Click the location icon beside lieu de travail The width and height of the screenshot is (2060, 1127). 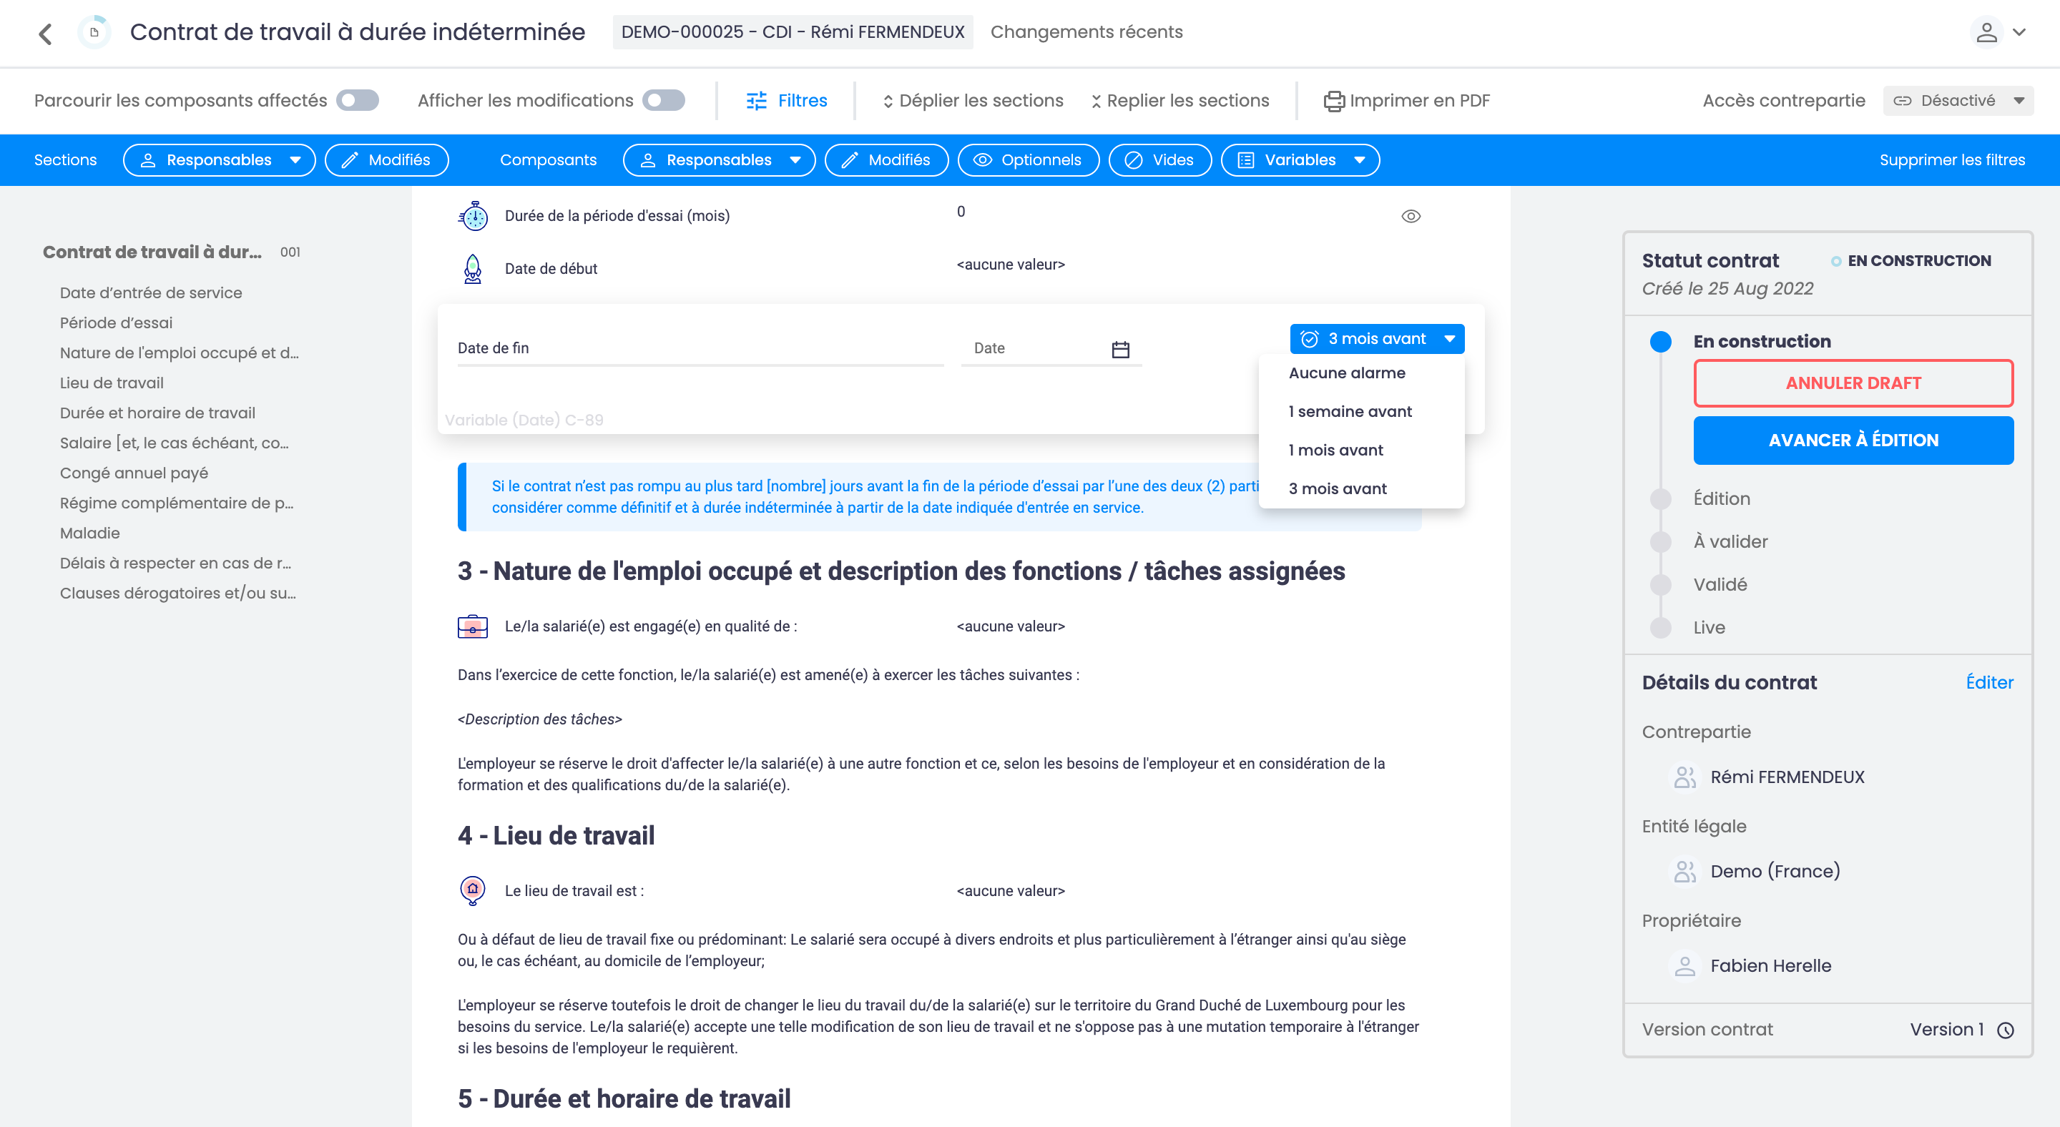pos(473,890)
